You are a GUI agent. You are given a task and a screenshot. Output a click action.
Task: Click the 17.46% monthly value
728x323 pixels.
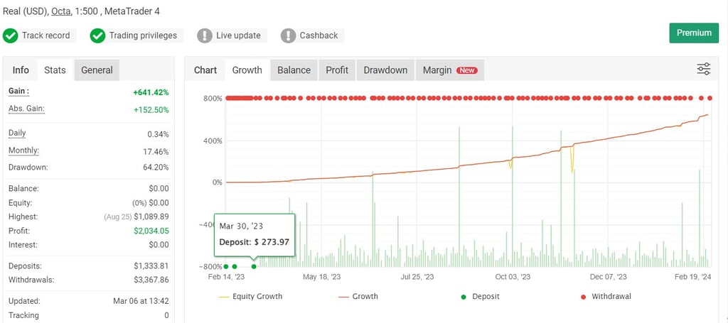click(156, 152)
